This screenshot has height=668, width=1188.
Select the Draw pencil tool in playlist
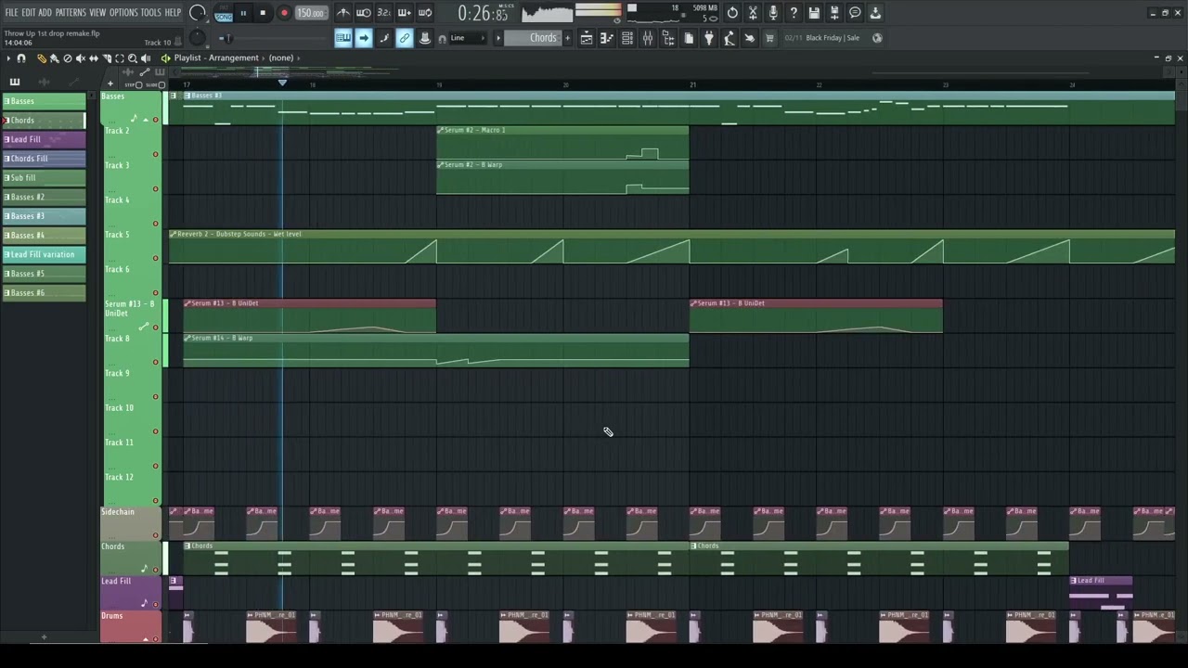coord(41,58)
